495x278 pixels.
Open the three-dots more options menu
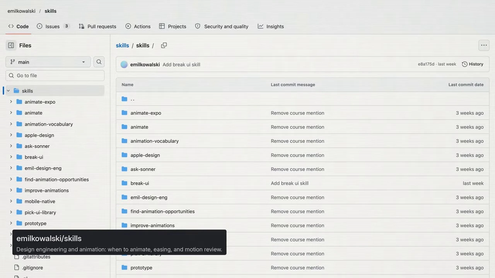pyautogui.click(x=484, y=46)
